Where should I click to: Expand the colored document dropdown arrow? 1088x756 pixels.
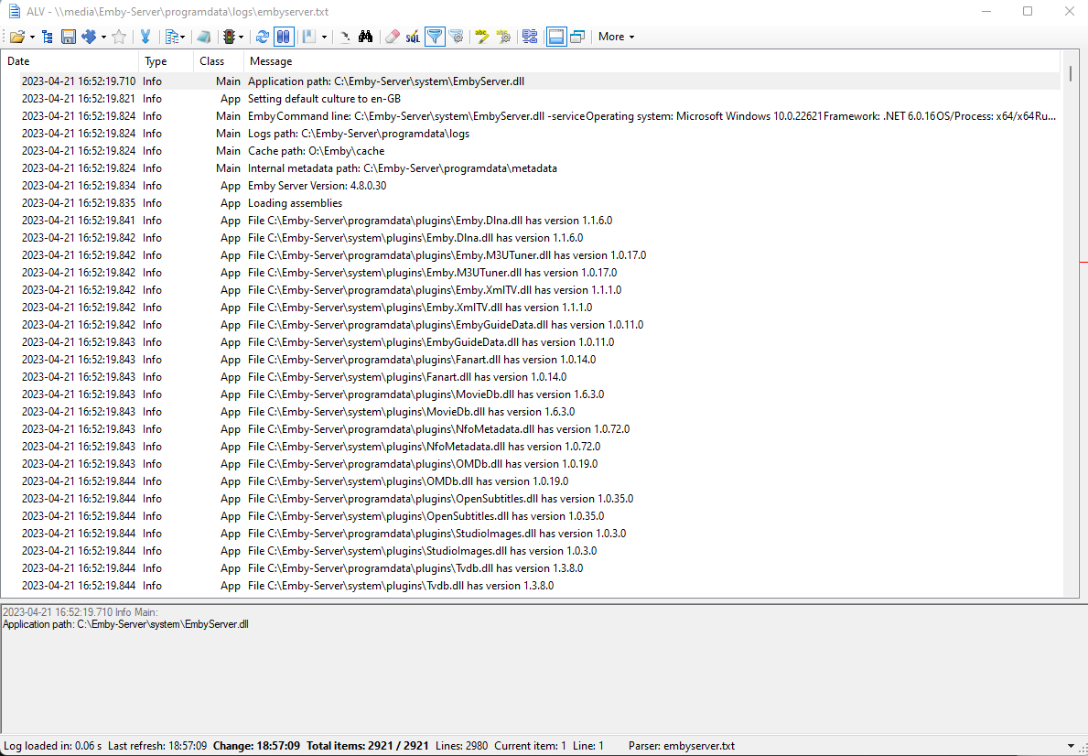pos(182,37)
